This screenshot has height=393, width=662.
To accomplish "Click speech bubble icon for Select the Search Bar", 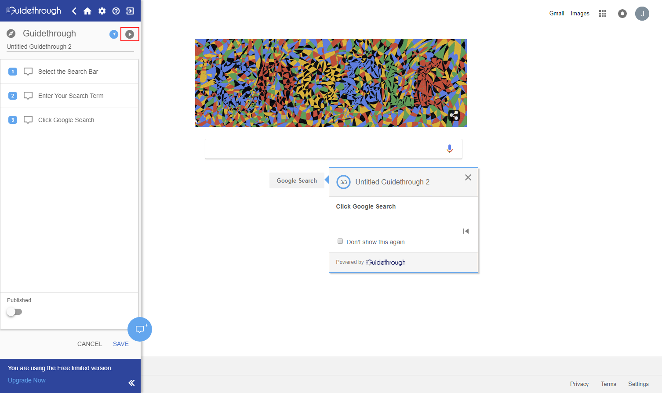I will (x=28, y=72).
